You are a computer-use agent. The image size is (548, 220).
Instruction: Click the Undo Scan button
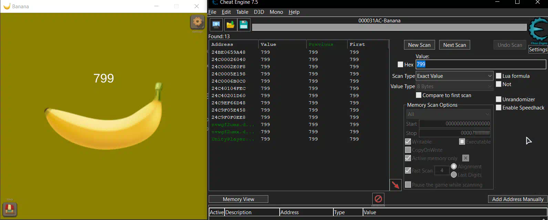509,45
